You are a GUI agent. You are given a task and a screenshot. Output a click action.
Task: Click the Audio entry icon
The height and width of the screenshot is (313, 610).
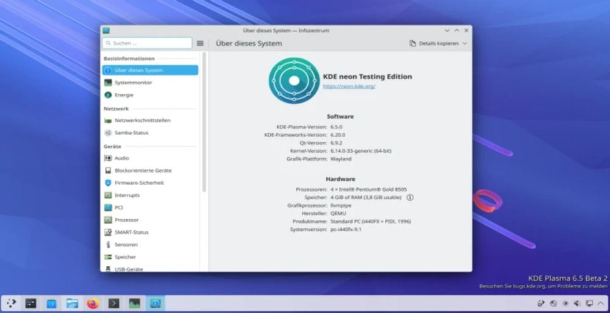108,158
